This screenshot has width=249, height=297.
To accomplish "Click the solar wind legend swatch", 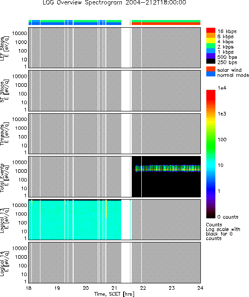I will [x=211, y=69].
